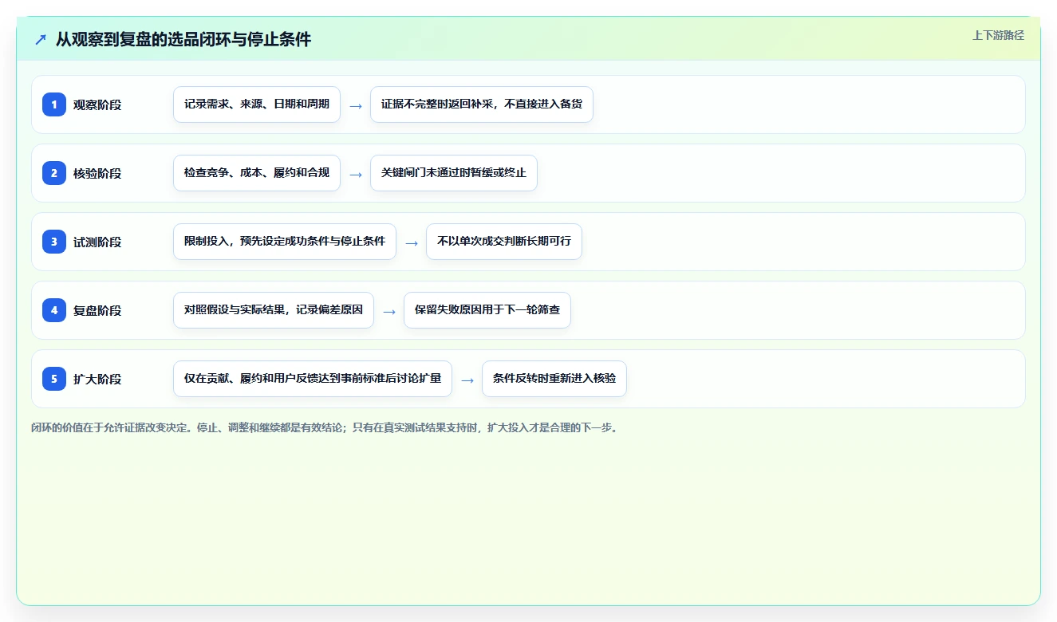Viewport: 1057px width, 622px height.
Task: Click the arrow in the 试测阶段 row
Action: coord(412,242)
